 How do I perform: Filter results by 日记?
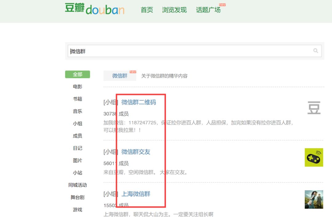point(77,148)
